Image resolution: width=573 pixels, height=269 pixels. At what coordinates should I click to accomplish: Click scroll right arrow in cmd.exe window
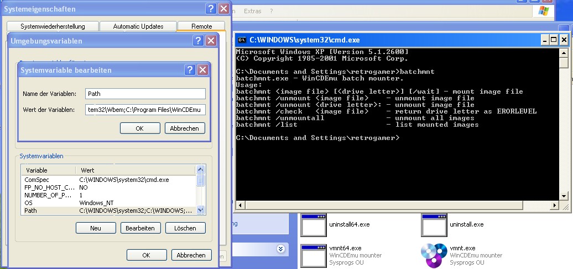pos(554,205)
